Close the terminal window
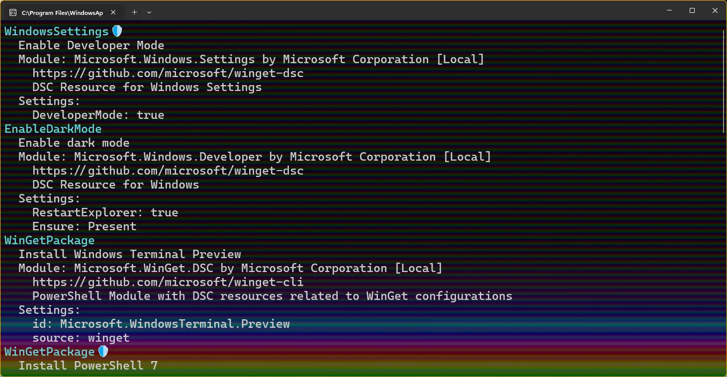The height and width of the screenshot is (377, 727). tap(715, 10)
